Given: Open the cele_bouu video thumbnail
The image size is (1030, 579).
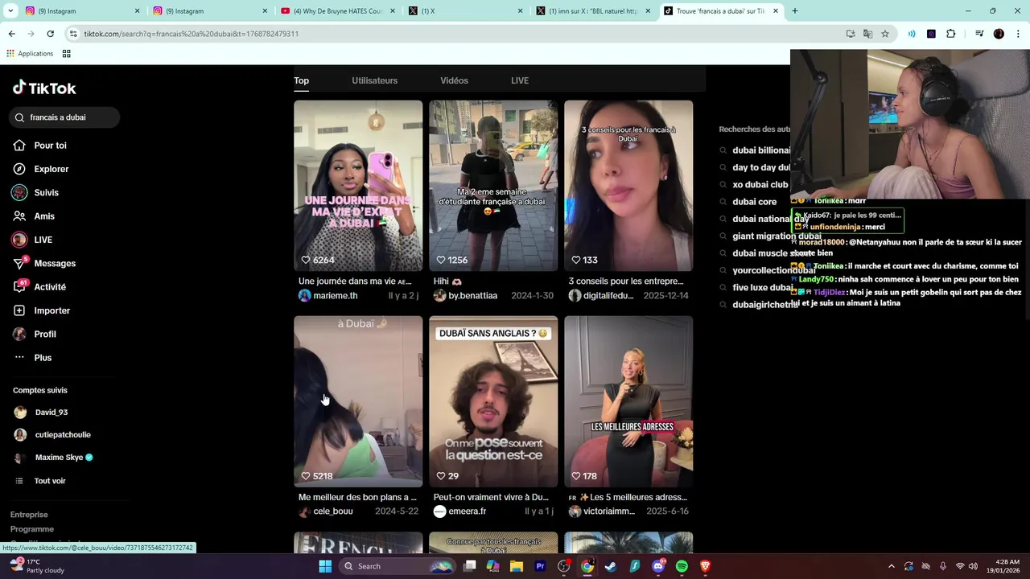Looking at the screenshot, I should (358, 401).
